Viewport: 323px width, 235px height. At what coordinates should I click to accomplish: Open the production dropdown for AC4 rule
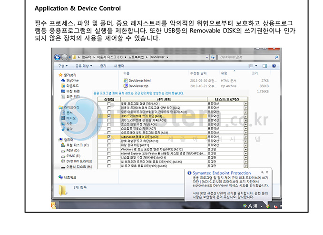pyautogui.click(x=246, y=116)
